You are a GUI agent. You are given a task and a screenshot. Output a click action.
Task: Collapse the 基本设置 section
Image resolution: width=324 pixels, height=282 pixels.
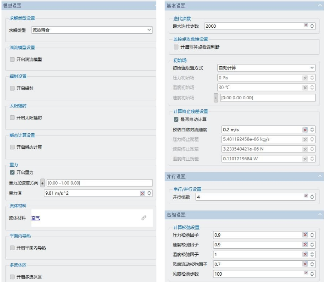pos(319,6)
